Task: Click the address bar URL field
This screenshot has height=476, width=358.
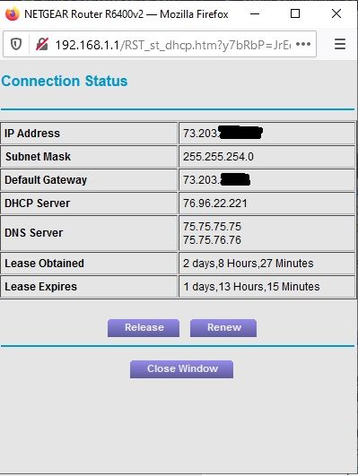Action: click(x=172, y=45)
